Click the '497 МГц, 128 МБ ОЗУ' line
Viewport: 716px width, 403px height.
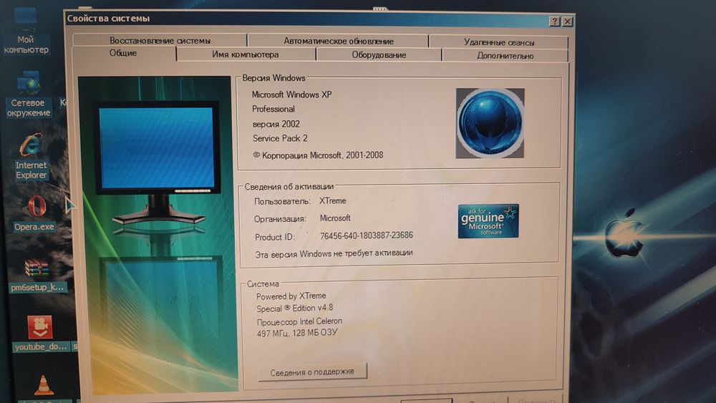297,333
